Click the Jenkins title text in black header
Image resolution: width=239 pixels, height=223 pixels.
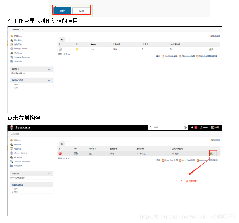23,127
